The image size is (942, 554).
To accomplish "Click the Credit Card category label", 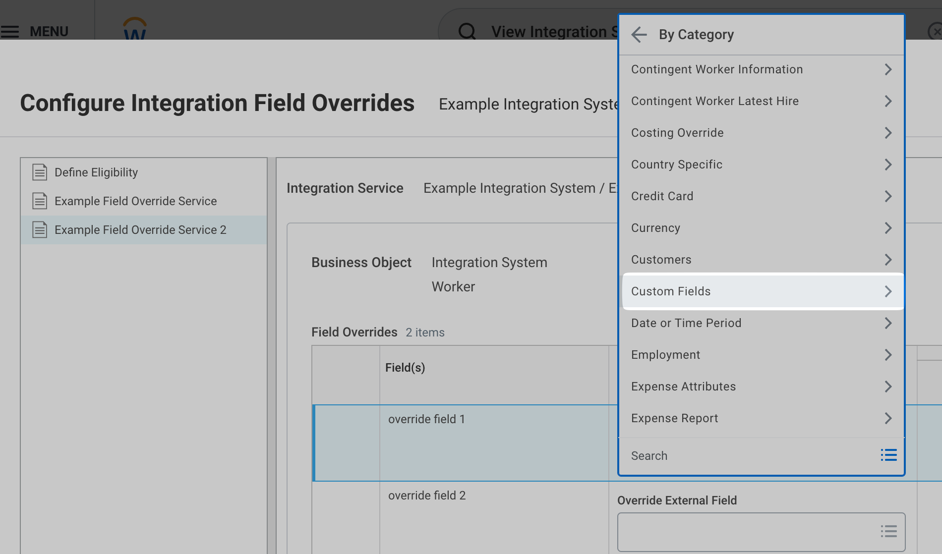I will (x=662, y=196).
